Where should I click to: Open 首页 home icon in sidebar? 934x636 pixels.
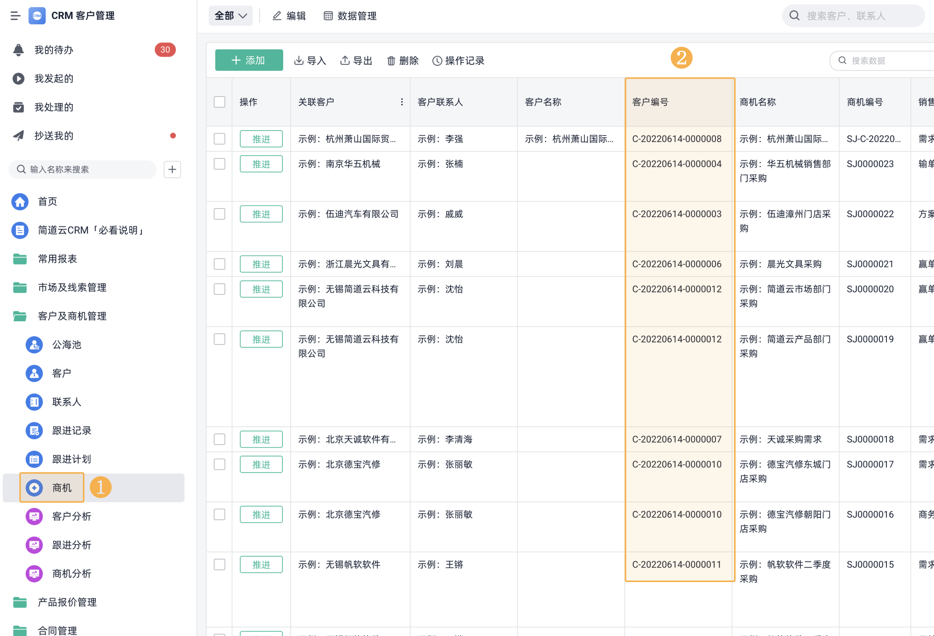20,201
